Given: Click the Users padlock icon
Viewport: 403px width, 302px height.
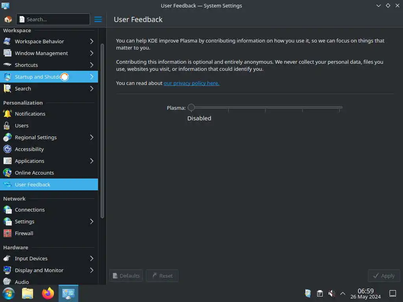Looking at the screenshot, I should (7, 125).
